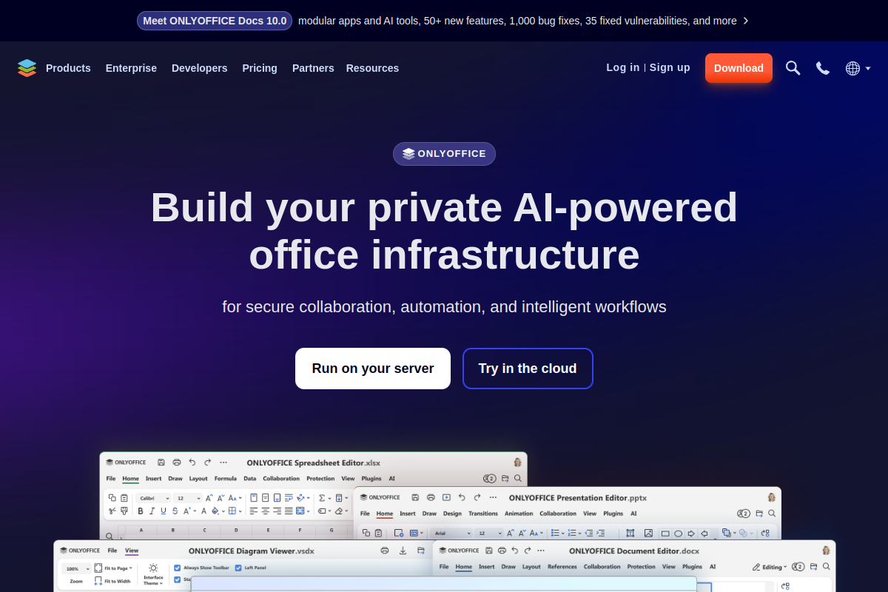888x592 pixels.
Task: Open the Resources menu
Action: click(372, 68)
